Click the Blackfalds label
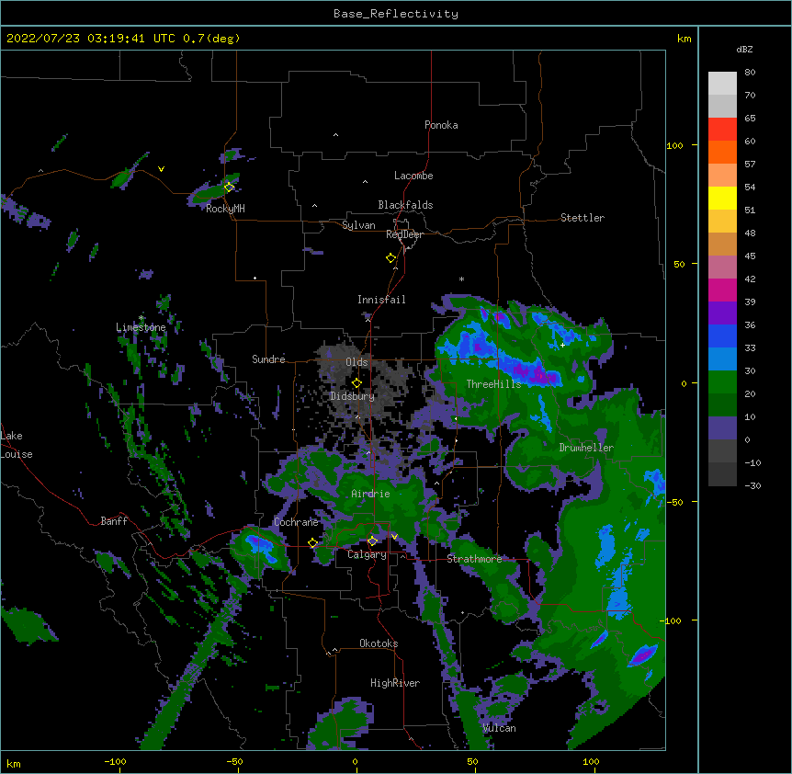The height and width of the screenshot is (774, 792). [405, 205]
